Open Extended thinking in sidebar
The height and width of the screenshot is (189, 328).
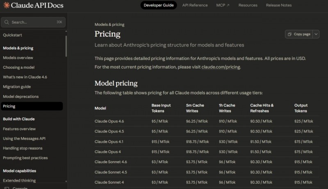click(19, 180)
